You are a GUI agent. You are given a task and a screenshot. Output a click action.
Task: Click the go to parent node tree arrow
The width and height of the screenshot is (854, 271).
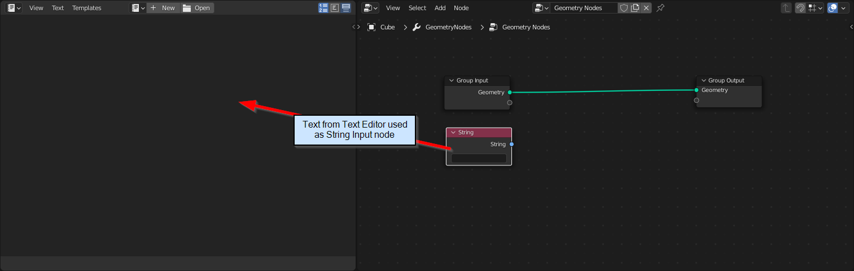tap(786, 8)
